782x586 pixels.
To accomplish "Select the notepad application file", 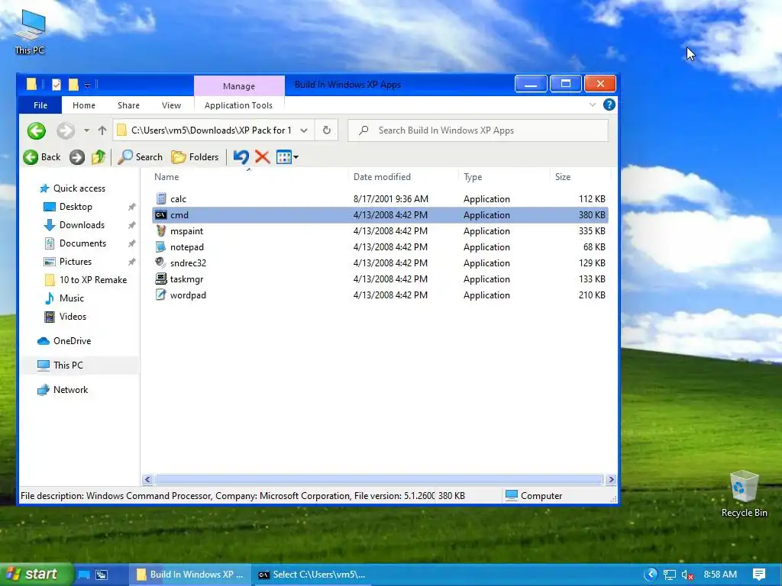I will click(380, 246).
